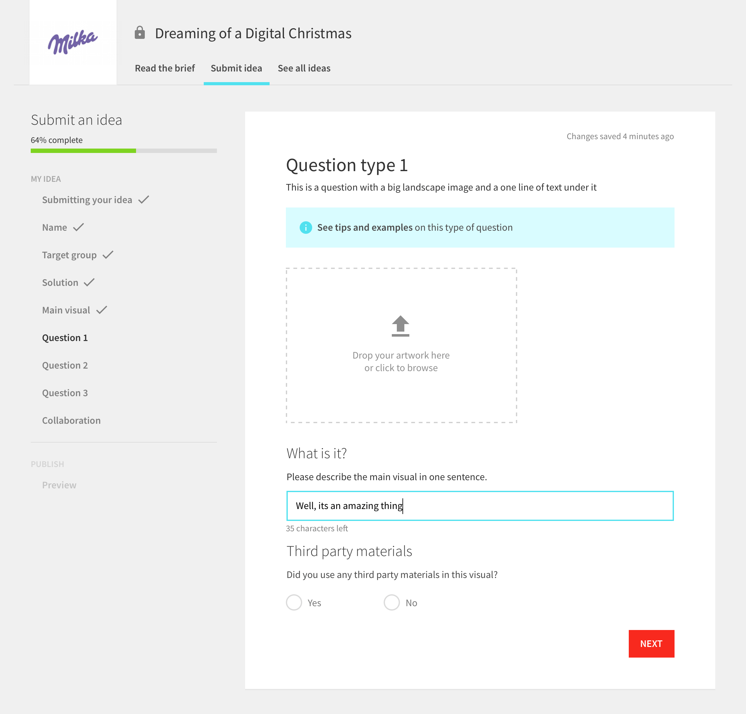Click checkmark next to Main visual

point(102,310)
